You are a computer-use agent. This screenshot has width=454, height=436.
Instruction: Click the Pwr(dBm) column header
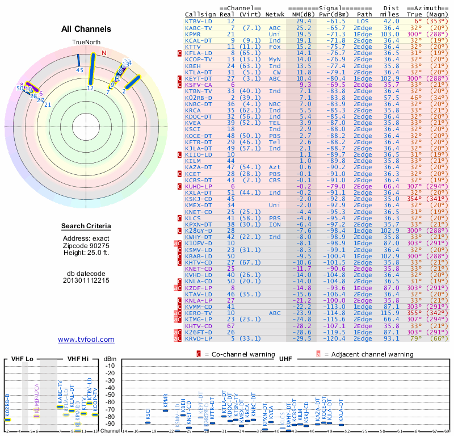coord(334,15)
